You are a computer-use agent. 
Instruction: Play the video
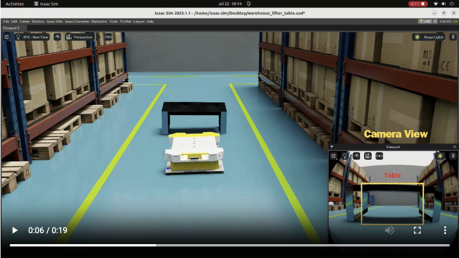point(15,230)
